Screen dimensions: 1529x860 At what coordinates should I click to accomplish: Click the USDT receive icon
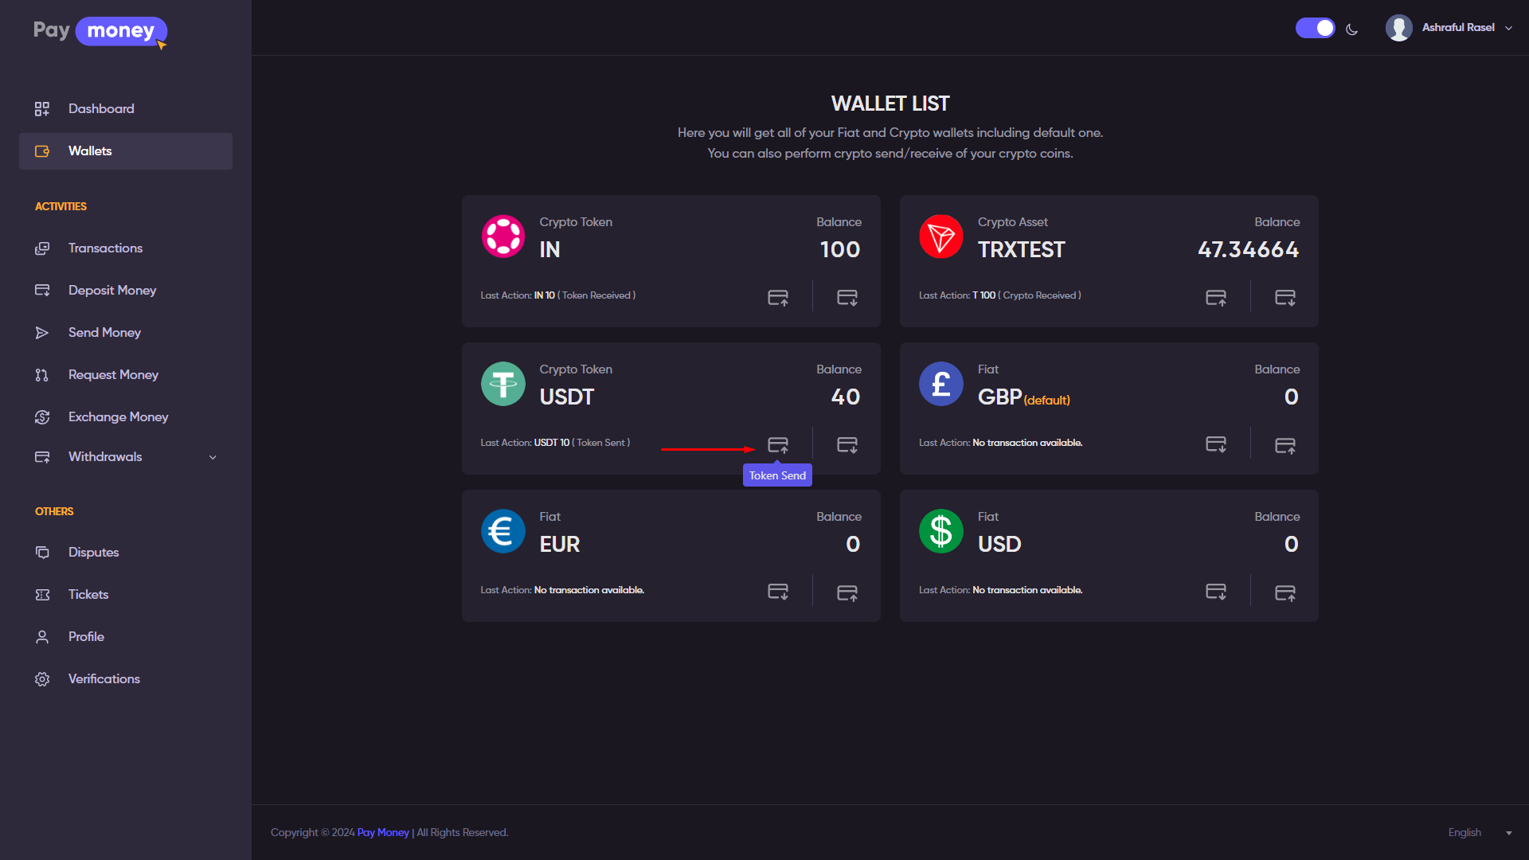pos(847,444)
